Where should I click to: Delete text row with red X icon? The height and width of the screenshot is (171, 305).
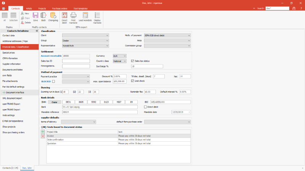coord(43,136)
